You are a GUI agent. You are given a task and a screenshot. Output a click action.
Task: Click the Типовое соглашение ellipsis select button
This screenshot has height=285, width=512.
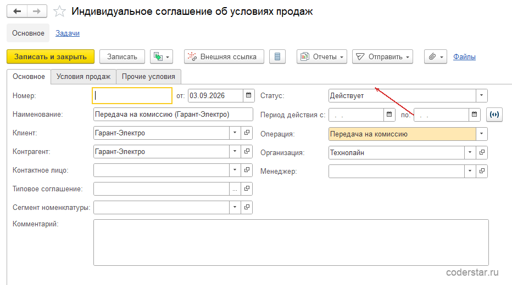coord(235,189)
